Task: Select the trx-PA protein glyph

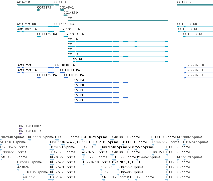Action: tap(101, 83)
